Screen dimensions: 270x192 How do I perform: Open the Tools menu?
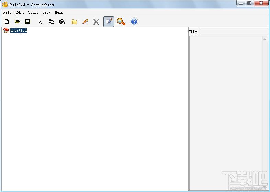pyautogui.click(x=33, y=13)
